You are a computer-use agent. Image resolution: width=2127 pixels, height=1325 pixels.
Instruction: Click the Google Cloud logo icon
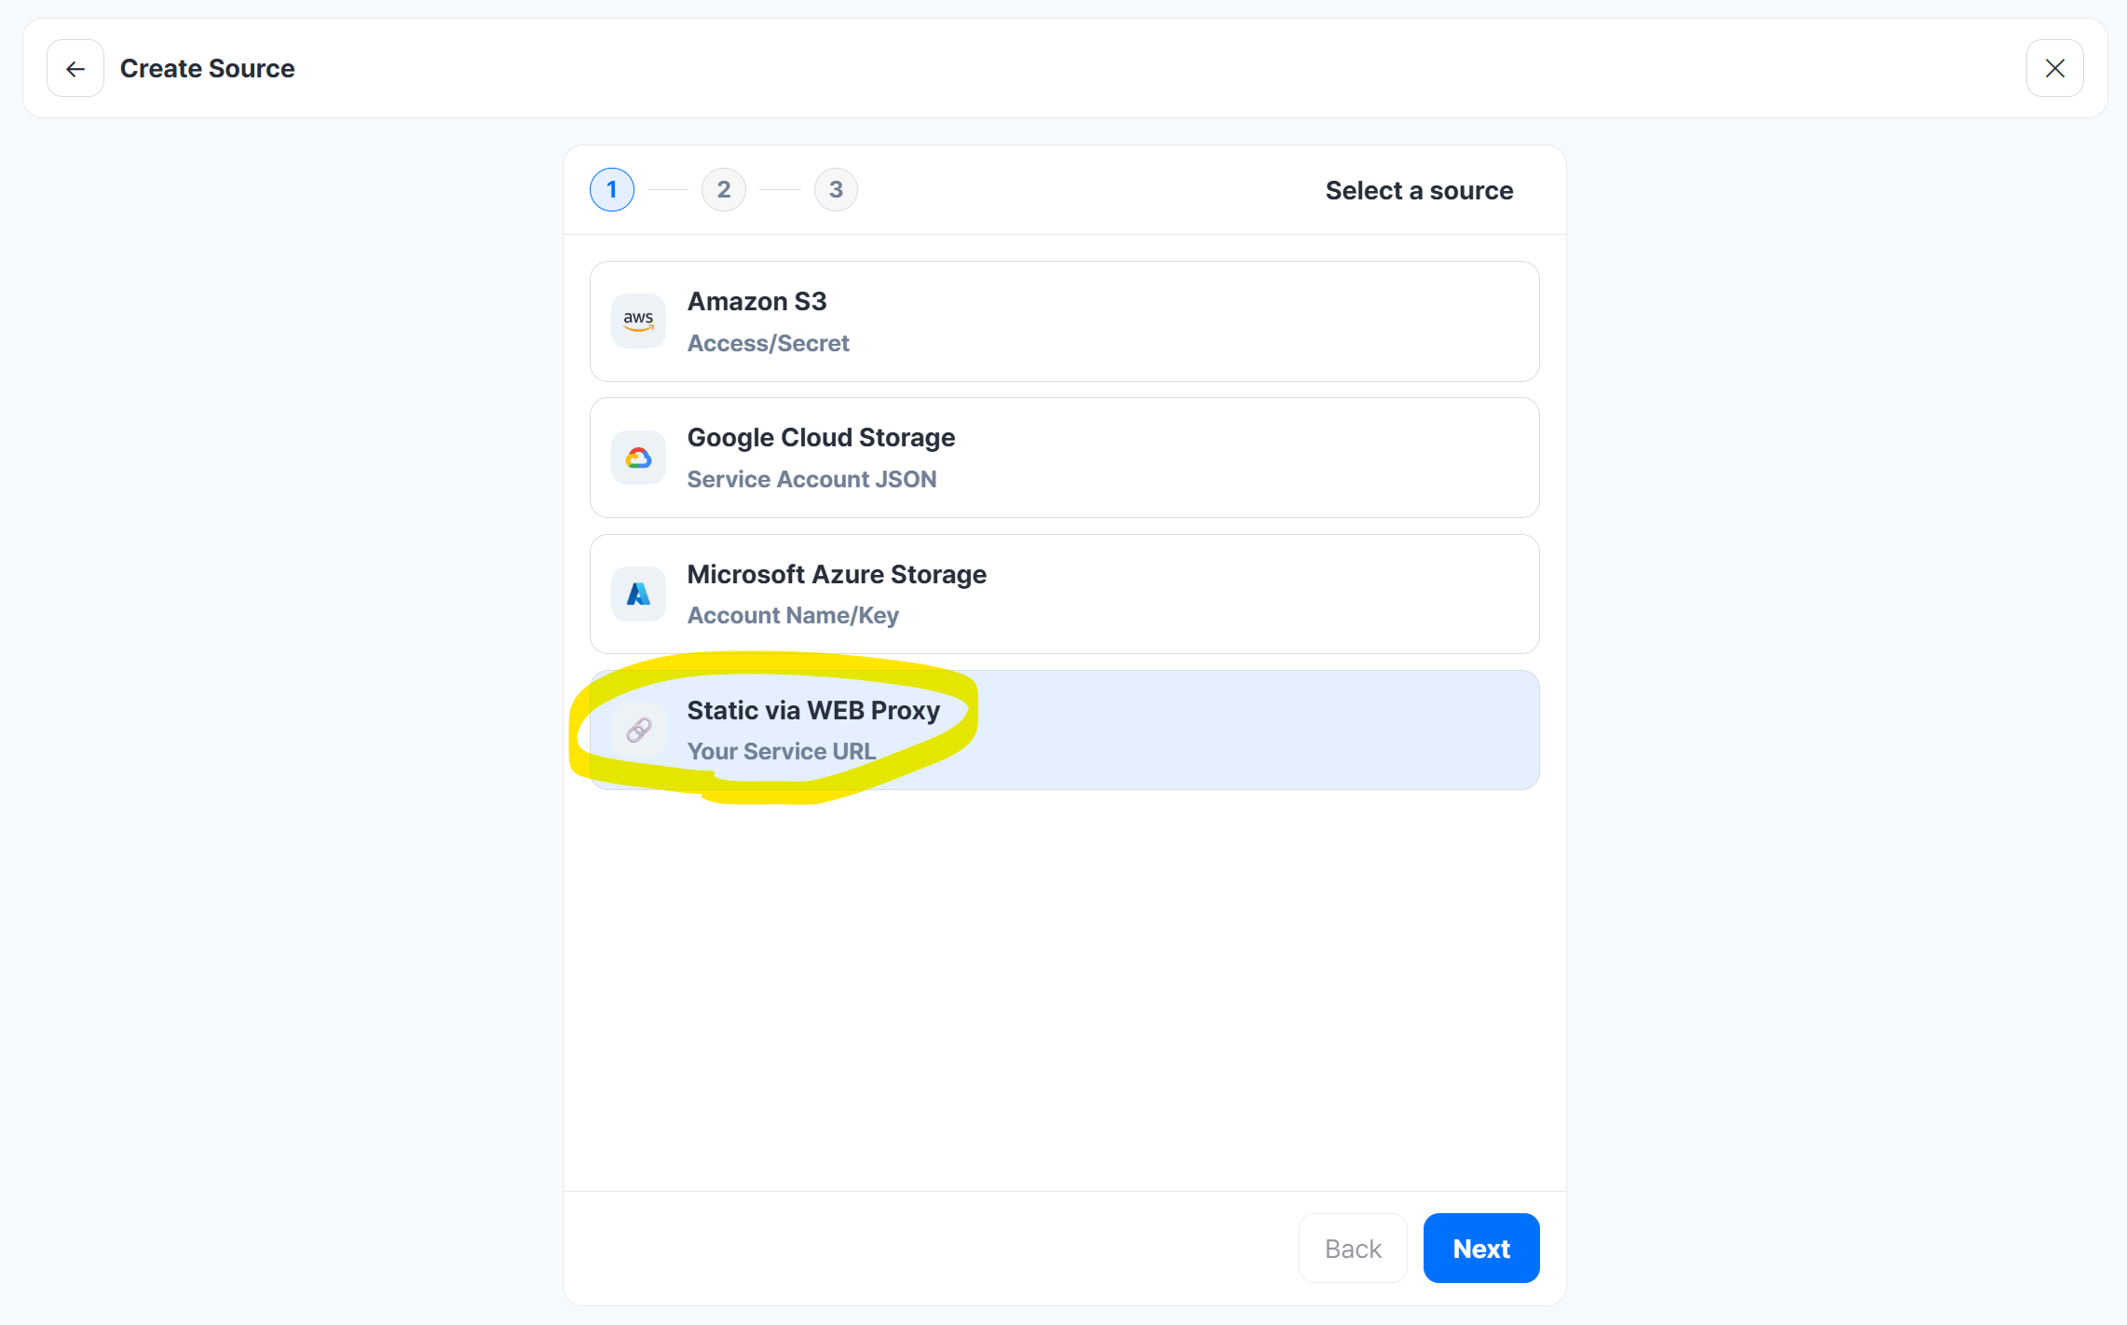coord(638,458)
